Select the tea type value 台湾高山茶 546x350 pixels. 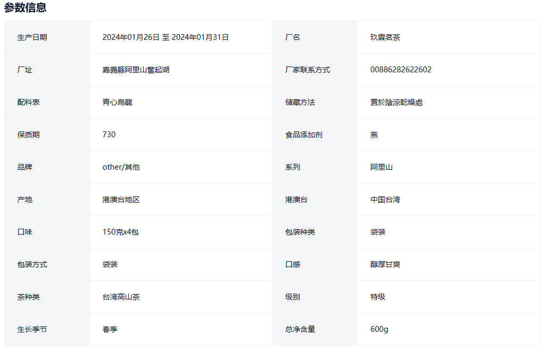[121, 297]
